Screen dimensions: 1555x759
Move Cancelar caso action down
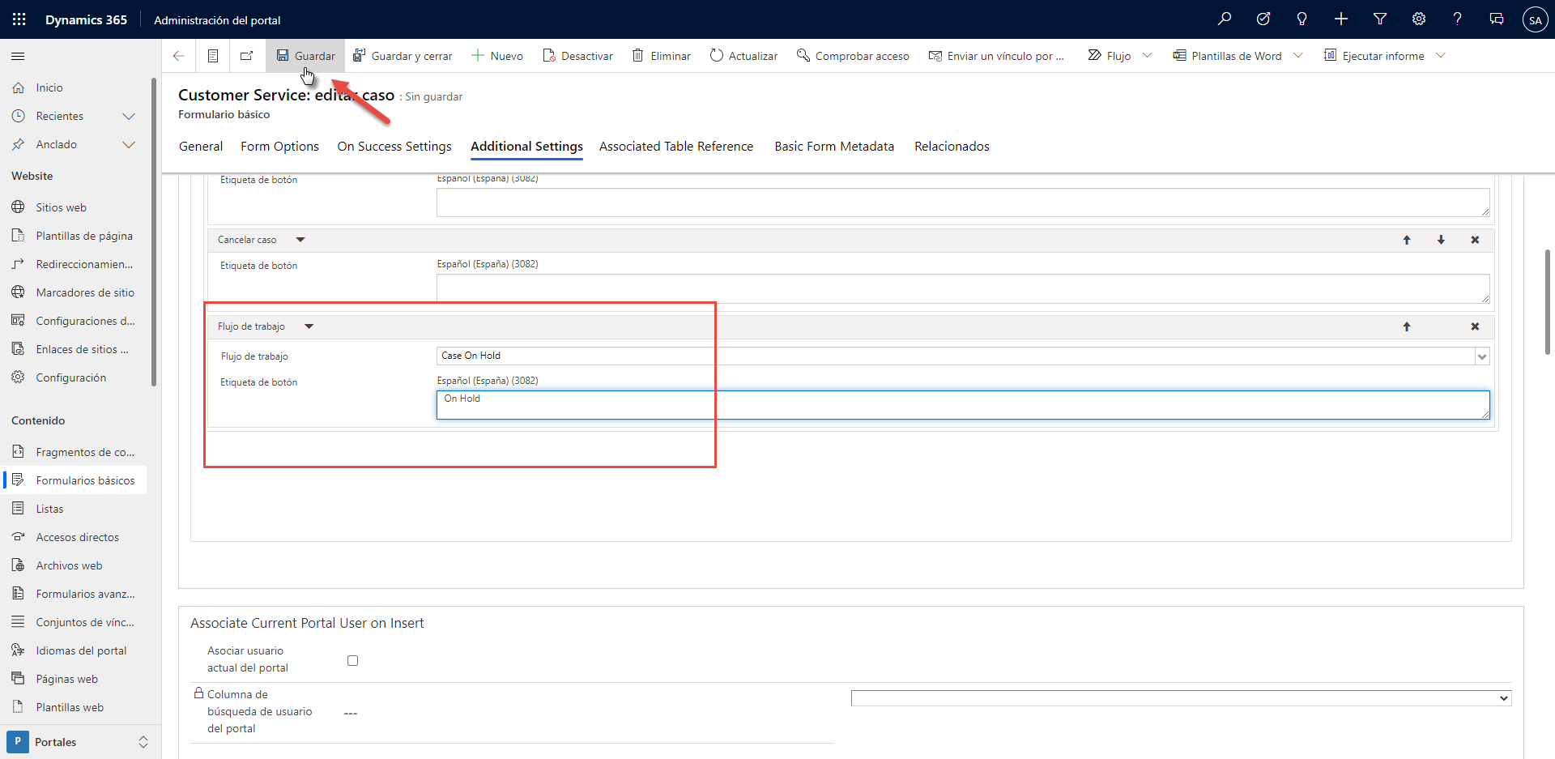[x=1441, y=240]
